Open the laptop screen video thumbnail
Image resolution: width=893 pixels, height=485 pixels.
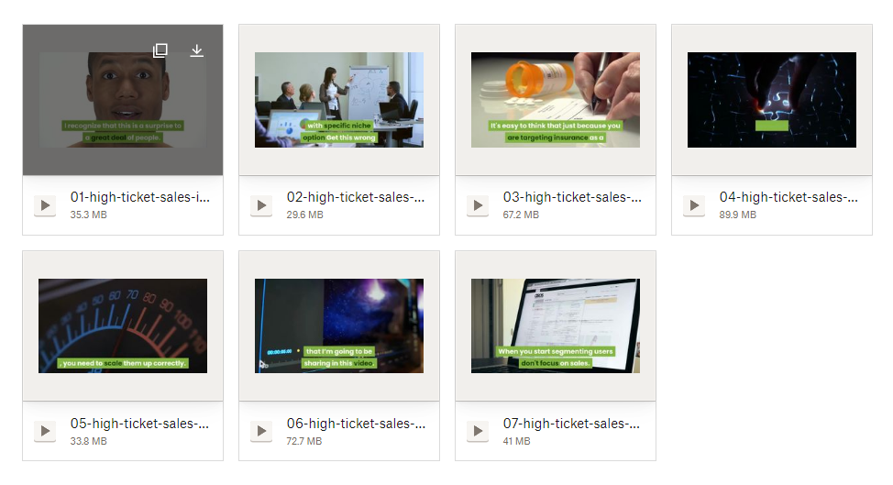(556, 325)
